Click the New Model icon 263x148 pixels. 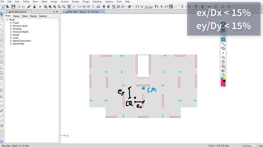point(3,7)
